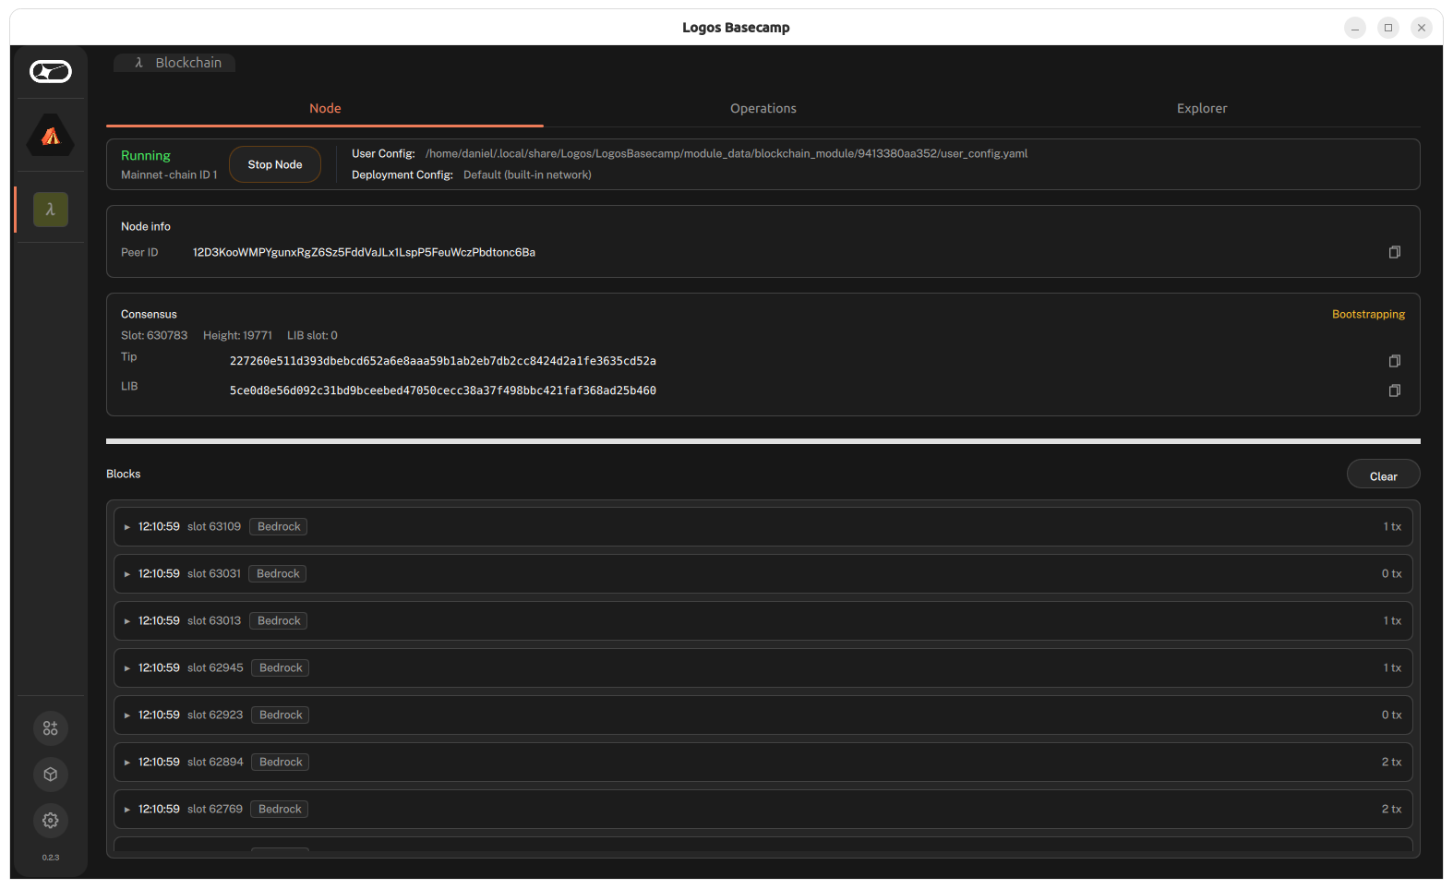Click the Default (built-in network) text

[527, 174]
